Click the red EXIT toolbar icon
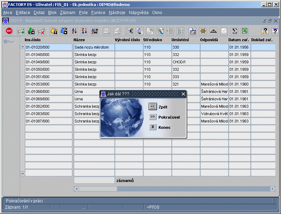Viewport: 281px width, 214px height. [9, 31]
